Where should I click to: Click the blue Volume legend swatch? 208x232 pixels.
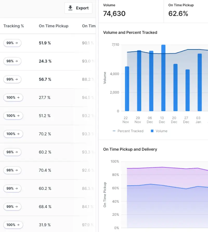coord(152,131)
